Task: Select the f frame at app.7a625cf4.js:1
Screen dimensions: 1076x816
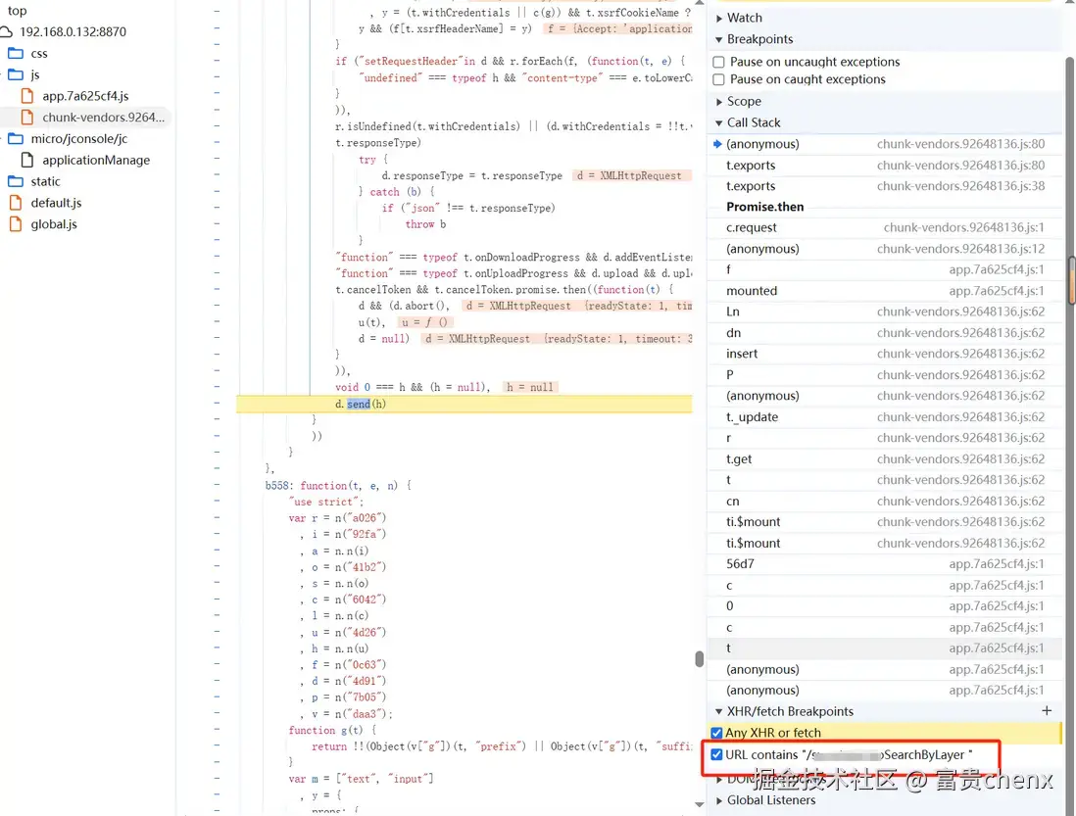Action: point(885,269)
